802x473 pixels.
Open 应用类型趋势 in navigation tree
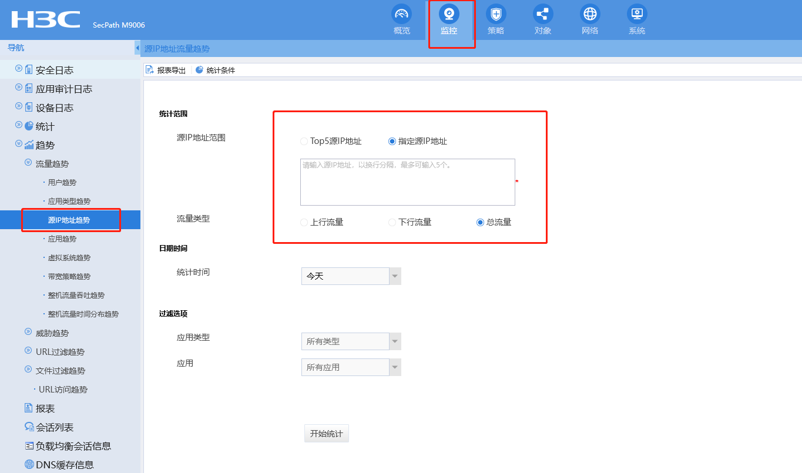[69, 202]
